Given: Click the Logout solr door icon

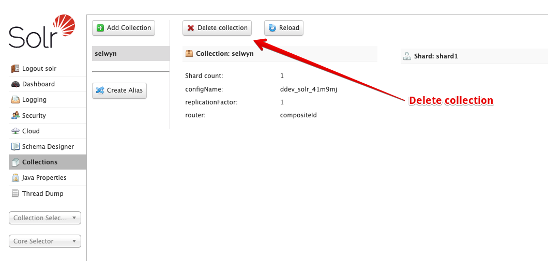Looking at the screenshot, I should point(15,69).
